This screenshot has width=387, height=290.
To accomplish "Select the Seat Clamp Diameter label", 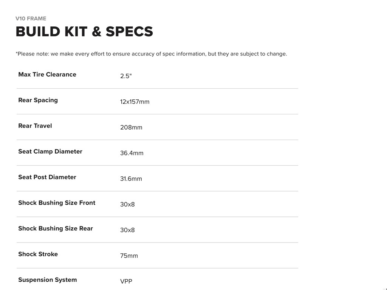I will click(x=50, y=151).
